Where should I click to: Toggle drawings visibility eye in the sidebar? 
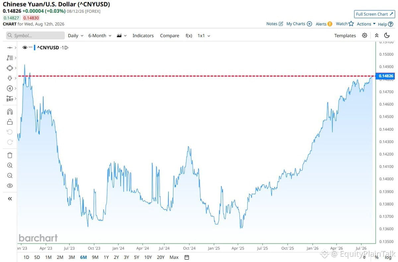10,186
